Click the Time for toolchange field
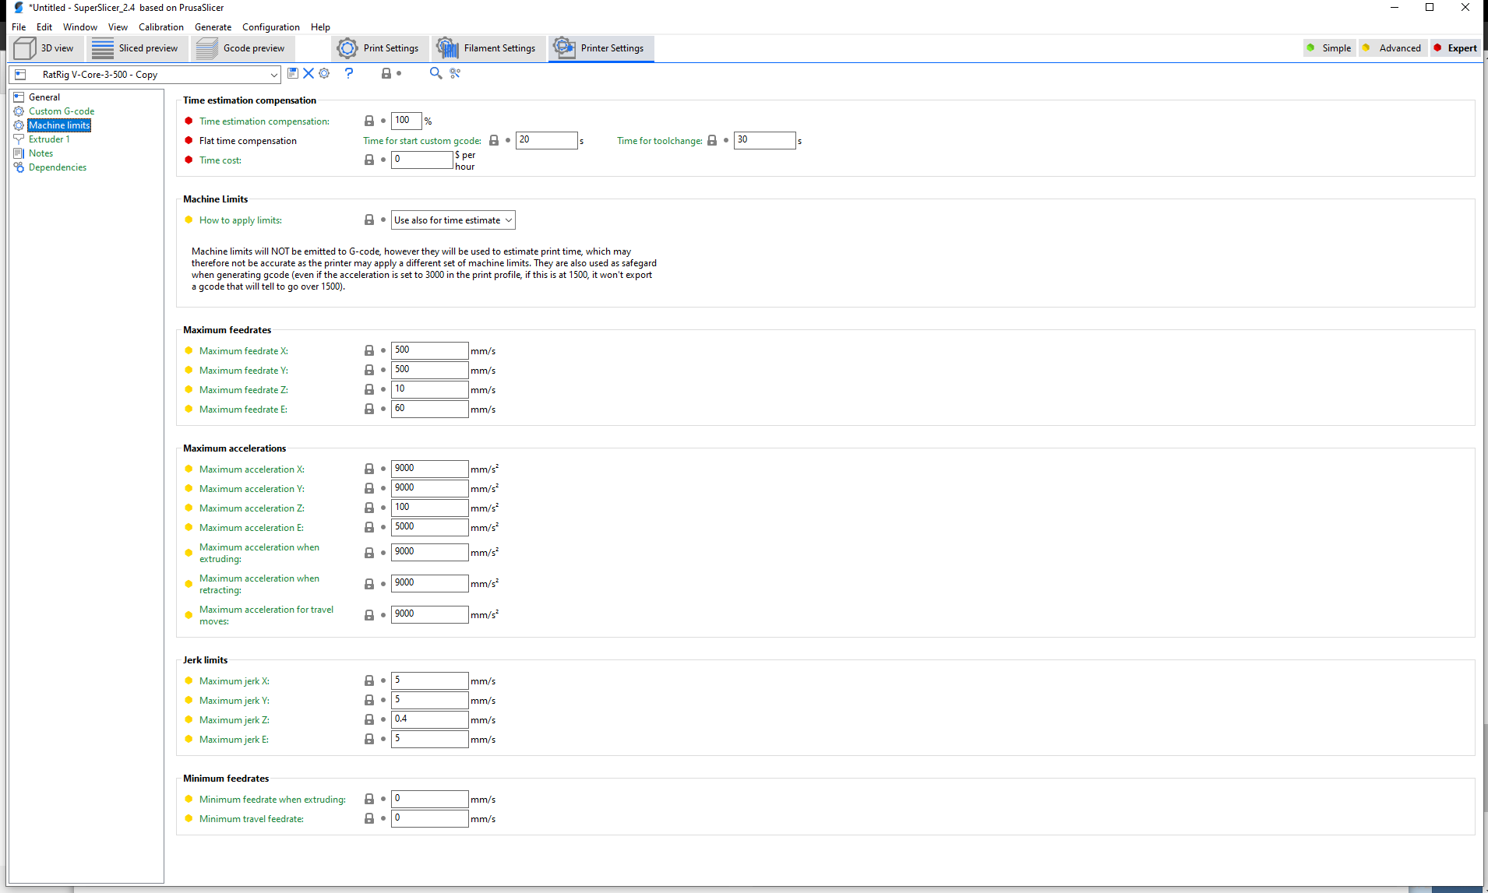 pyautogui.click(x=764, y=140)
